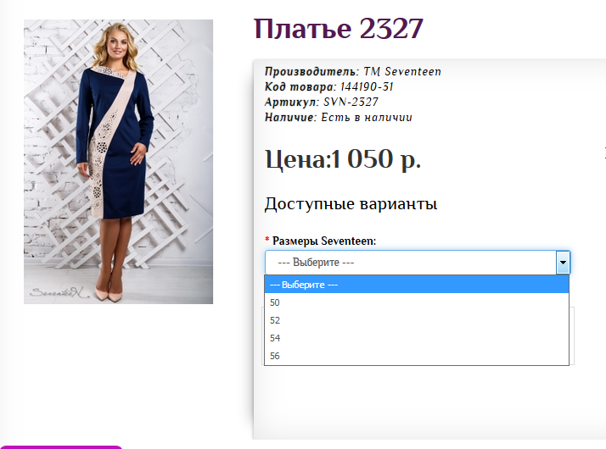Viewport: 606px width, 449px height.
Task: Choose size 52 option
Action: point(417,320)
